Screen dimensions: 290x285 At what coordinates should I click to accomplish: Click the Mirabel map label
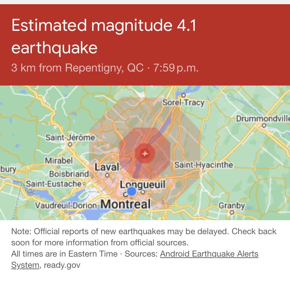pyautogui.click(x=59, y=161)
